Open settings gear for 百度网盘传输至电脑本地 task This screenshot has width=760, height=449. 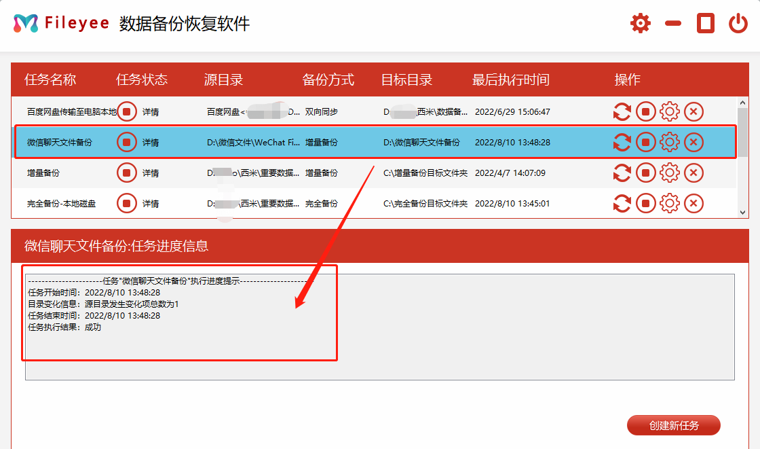coord(670,111)
